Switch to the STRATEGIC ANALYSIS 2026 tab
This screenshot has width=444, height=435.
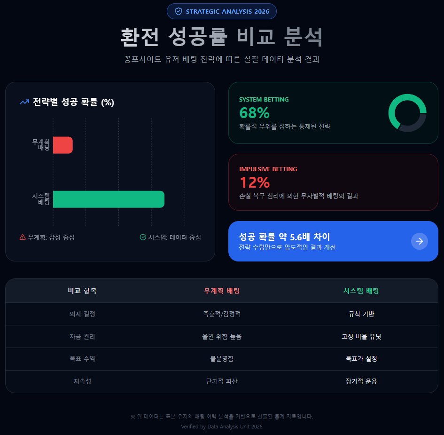point(222,11)
